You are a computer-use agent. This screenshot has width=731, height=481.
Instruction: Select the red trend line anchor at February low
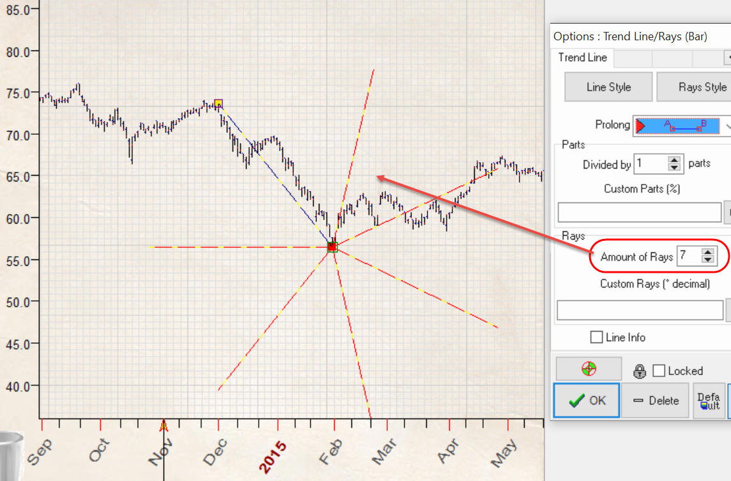pyautogui.click(x=332, y=247)
